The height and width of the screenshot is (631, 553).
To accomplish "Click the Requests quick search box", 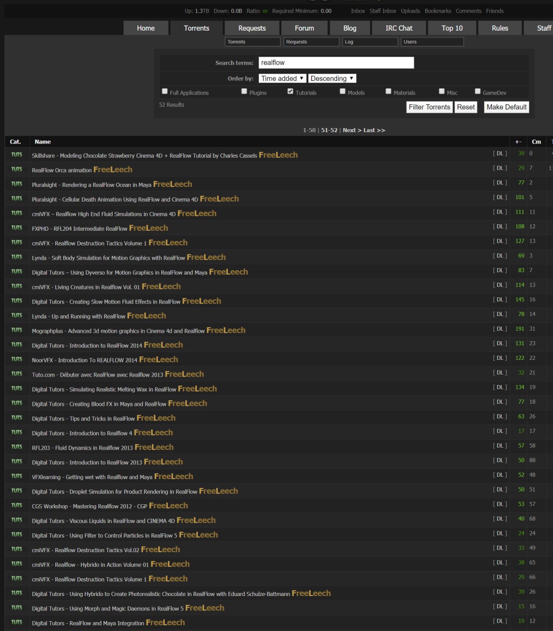I will 311,42.
